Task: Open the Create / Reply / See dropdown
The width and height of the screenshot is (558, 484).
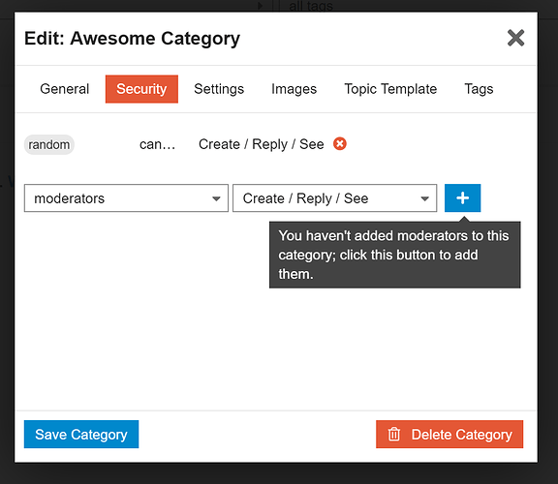Action: pos(334,198)
